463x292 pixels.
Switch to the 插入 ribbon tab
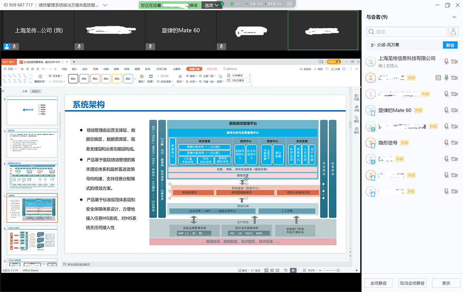click(74, 69)
